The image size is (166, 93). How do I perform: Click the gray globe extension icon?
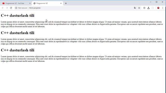coord(144,8)
